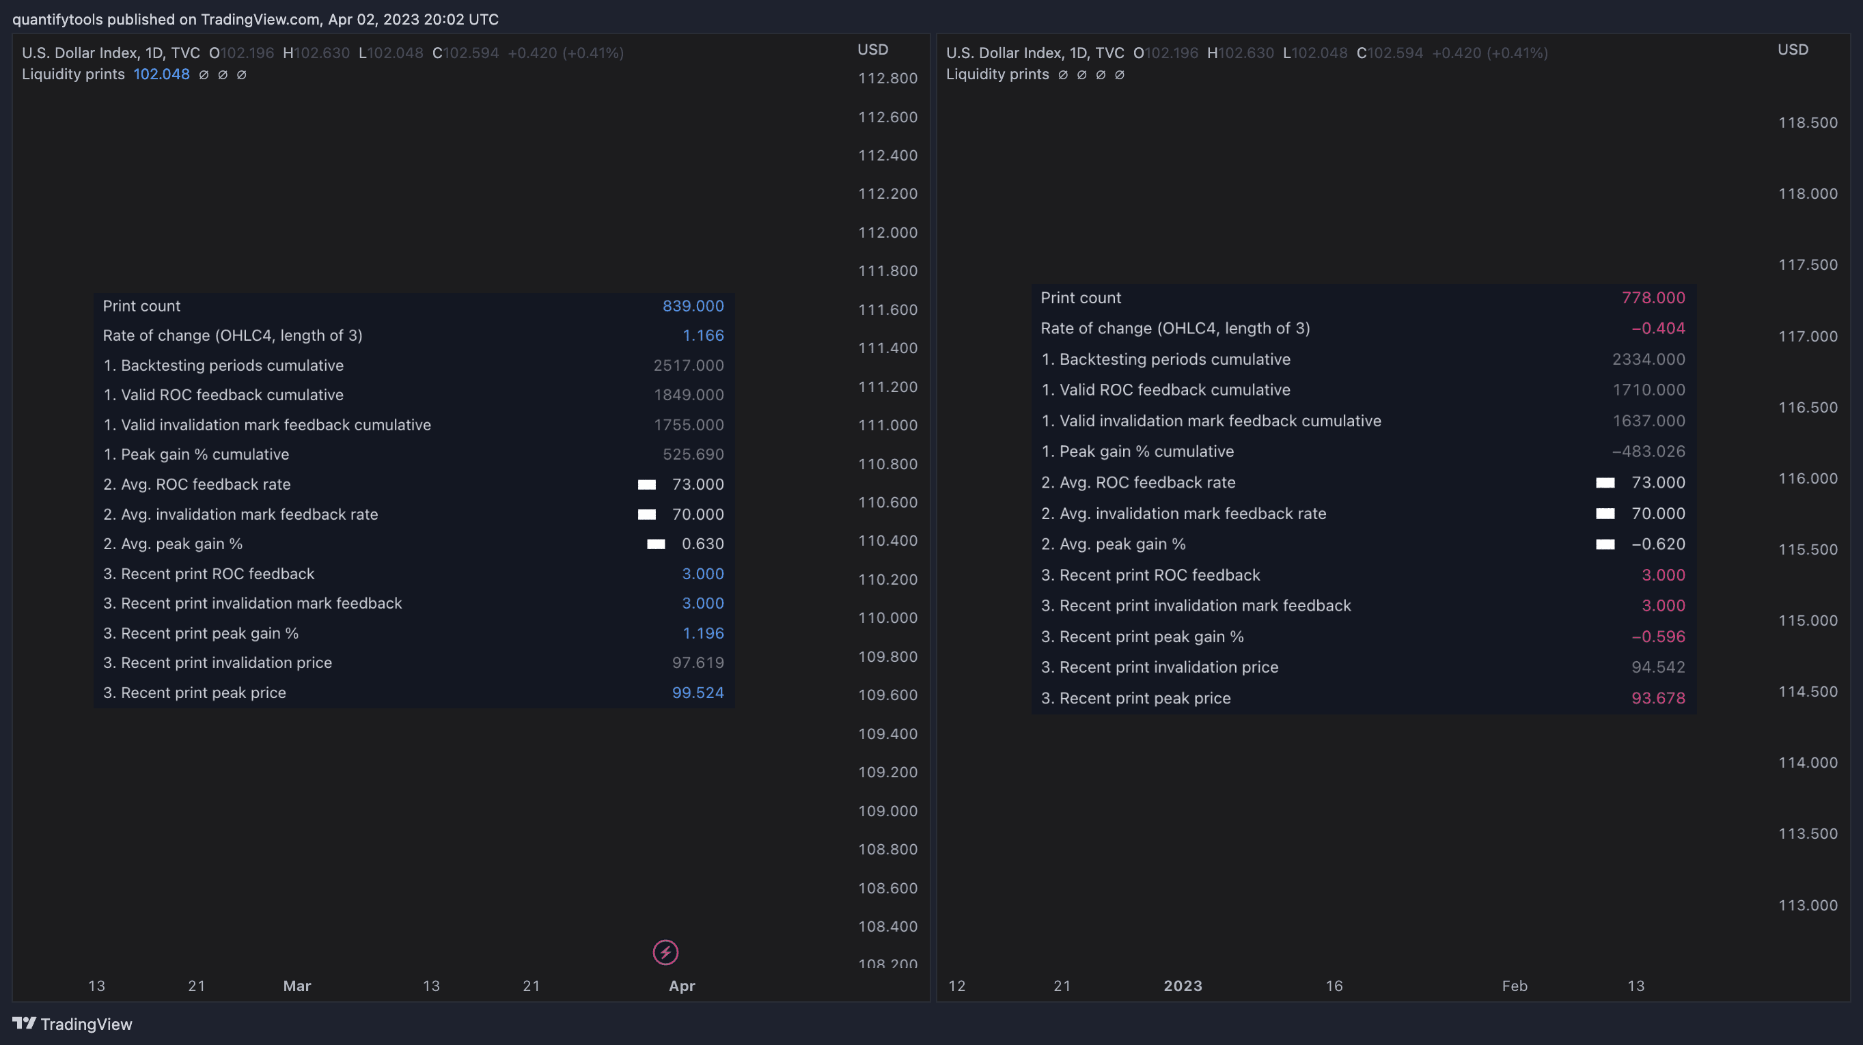Click 112.000 on the left price scale
The width and height of the screenshot is (1863, 1045).
pyautogui.click(x=887, y=232)
